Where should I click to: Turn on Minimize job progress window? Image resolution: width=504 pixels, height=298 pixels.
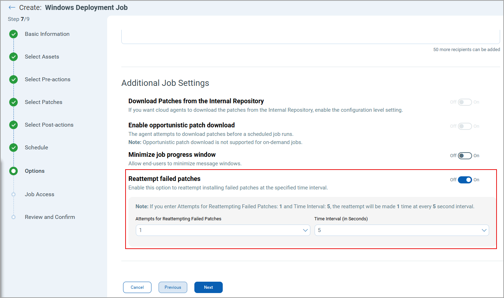click(x=465, y=156)
